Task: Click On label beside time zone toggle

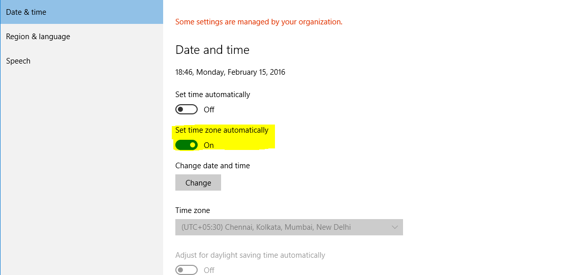Action: (208, 145)
